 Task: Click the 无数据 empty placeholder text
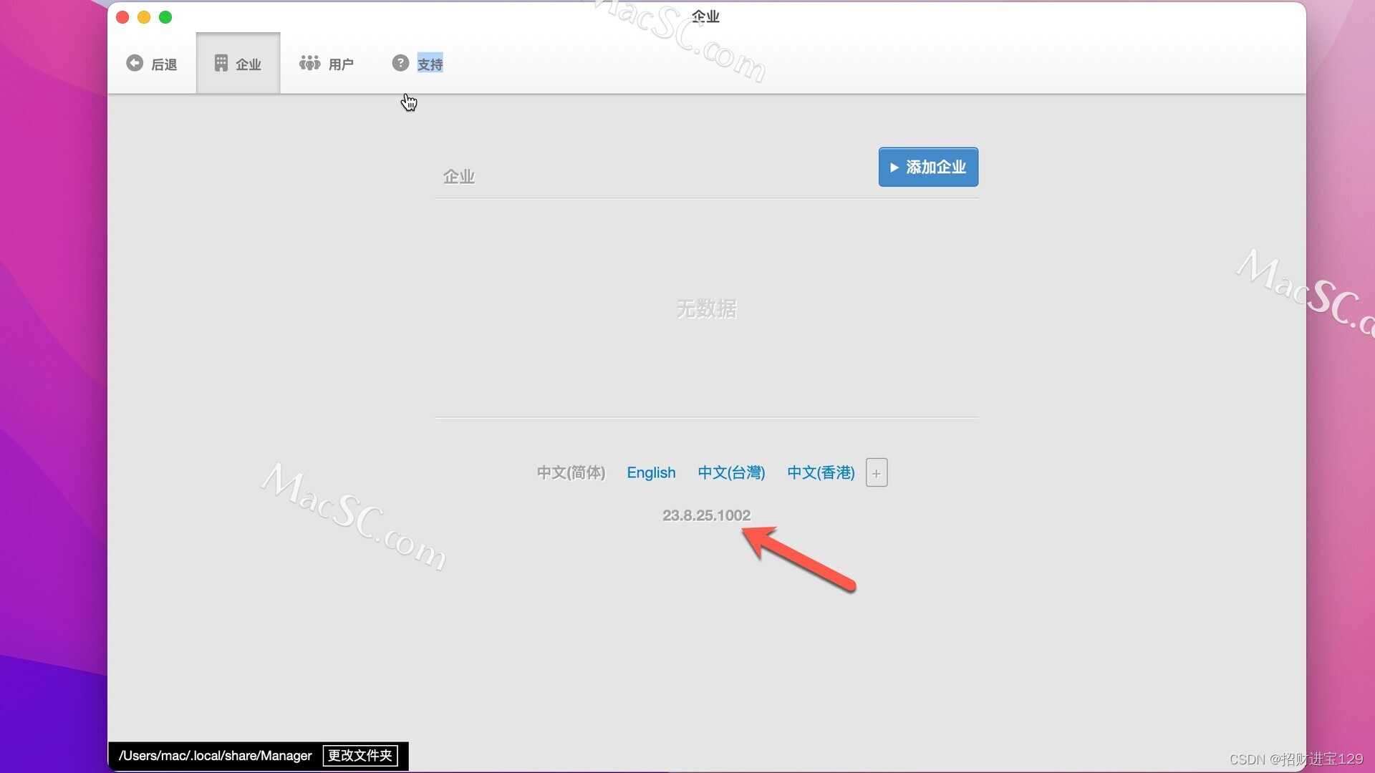706,309
